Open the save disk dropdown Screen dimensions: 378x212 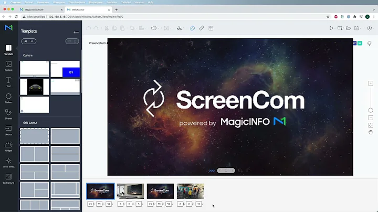358,28
